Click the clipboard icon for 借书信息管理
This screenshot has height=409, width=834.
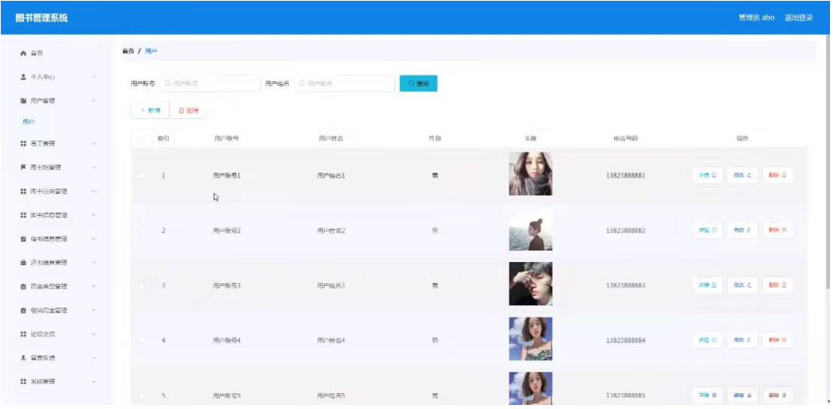(x=23, y=239)
